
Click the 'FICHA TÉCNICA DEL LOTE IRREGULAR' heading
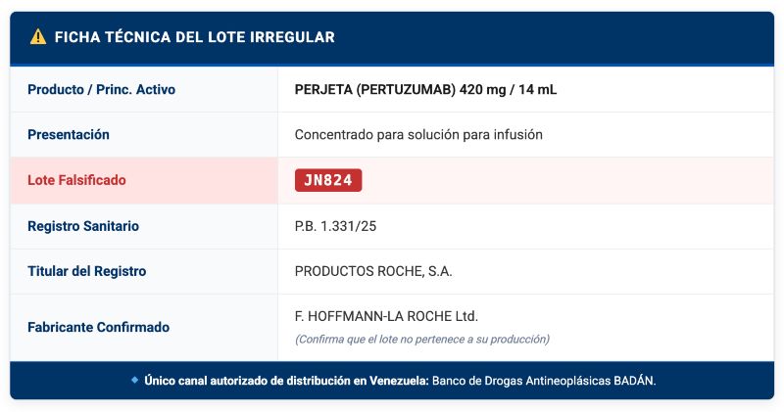point(194,37)
